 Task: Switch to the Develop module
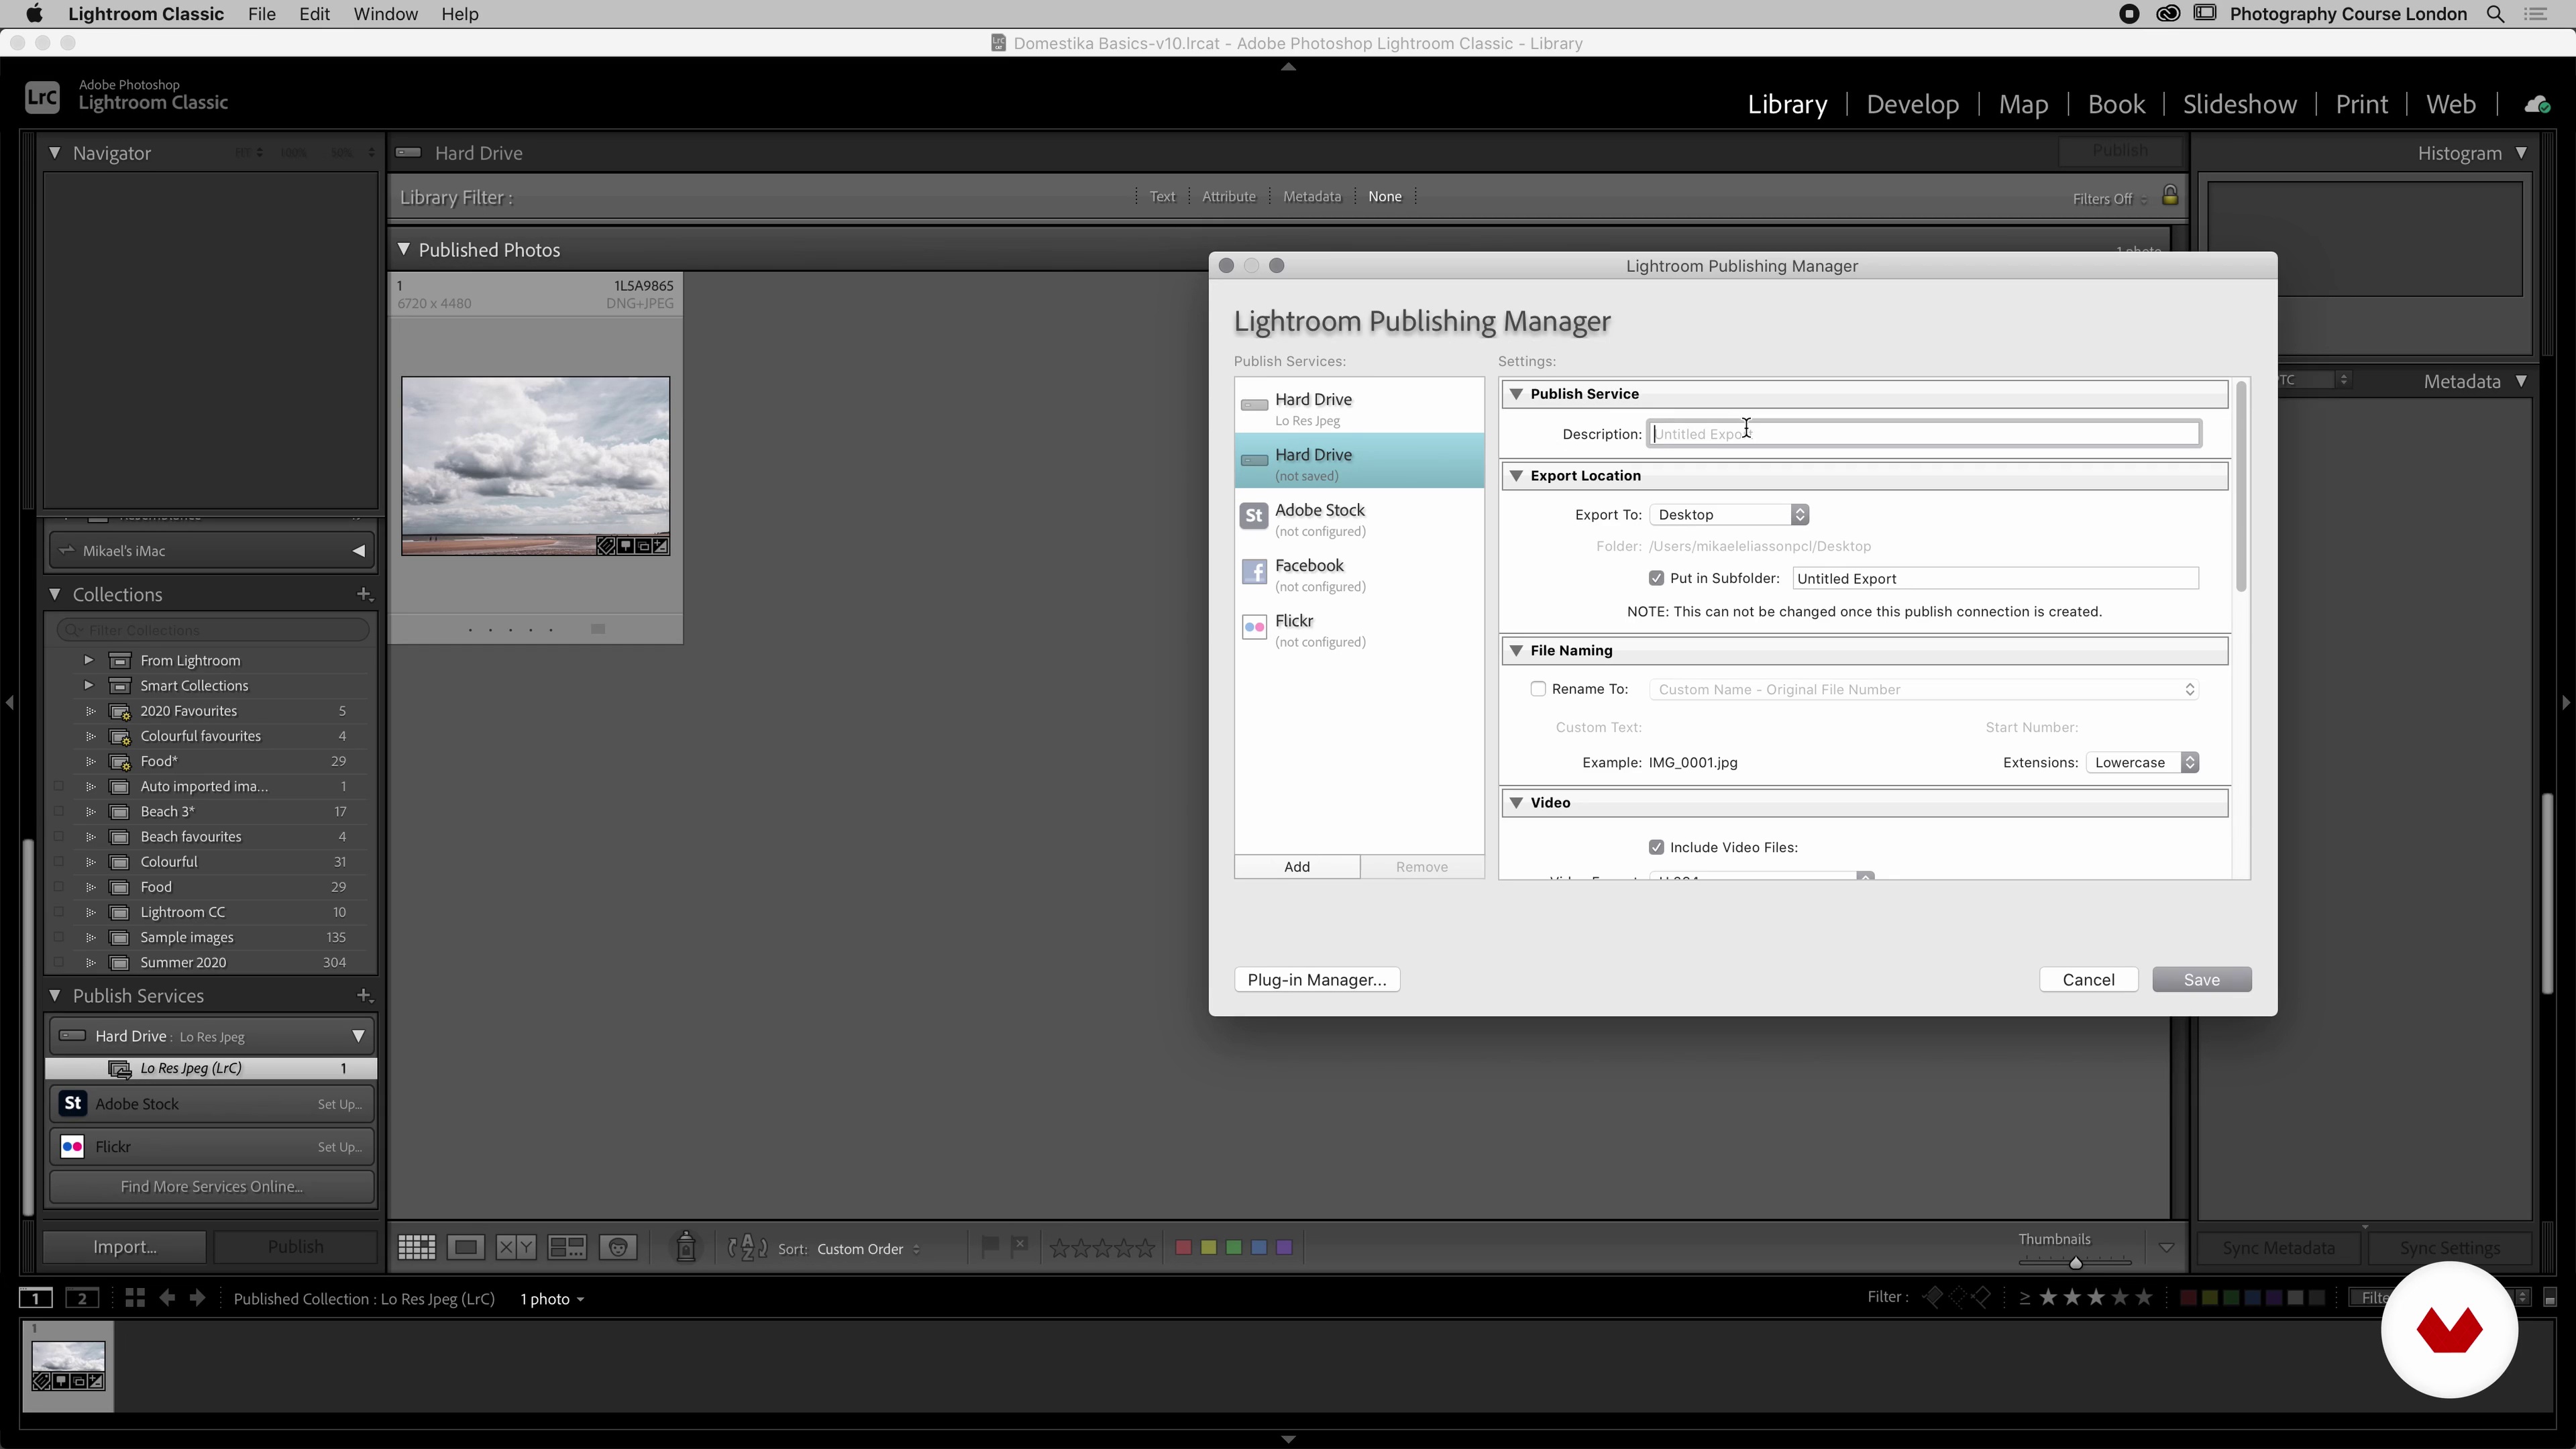tap(1912, 104)
